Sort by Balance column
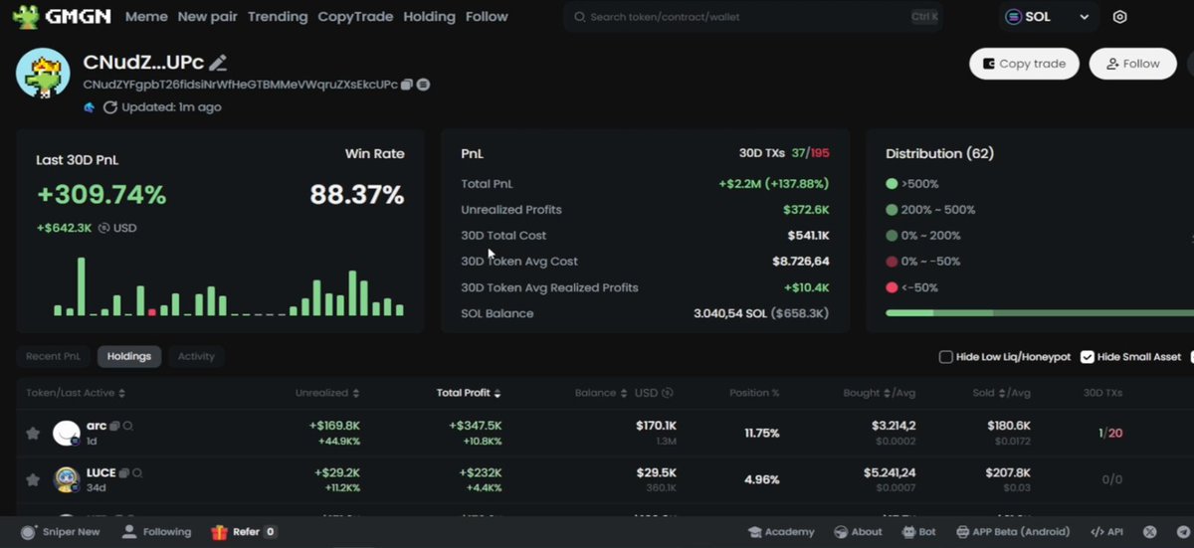Viewport: 1194px width, 548px height. click(601, 393)
